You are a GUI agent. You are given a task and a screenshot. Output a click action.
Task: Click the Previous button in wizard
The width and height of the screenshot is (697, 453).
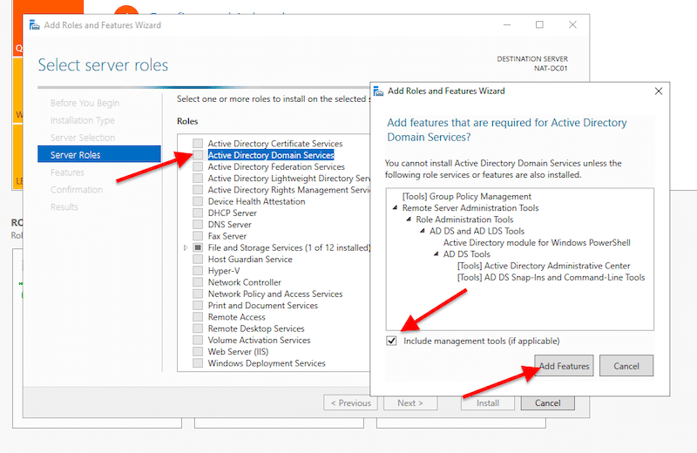point(350,402)
